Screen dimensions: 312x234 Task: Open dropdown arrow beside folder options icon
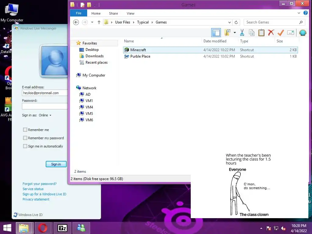click(235, 33)
